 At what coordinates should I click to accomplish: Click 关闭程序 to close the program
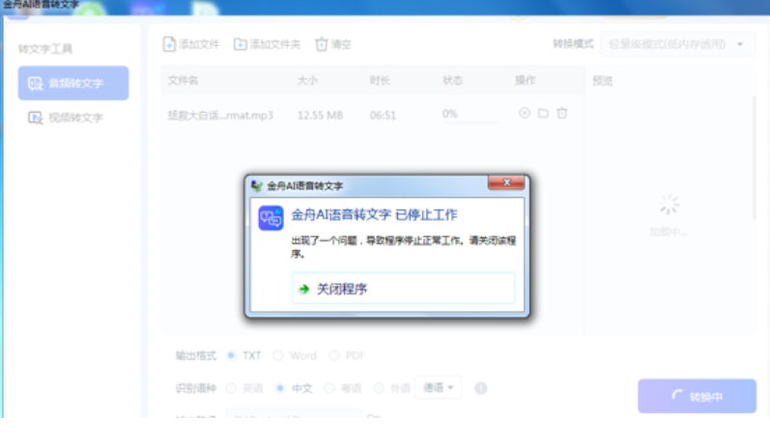403,288
